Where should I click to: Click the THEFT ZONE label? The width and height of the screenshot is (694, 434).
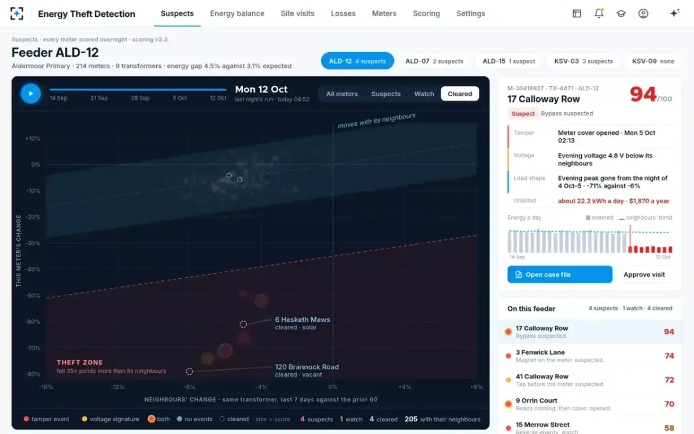[80, 362]
